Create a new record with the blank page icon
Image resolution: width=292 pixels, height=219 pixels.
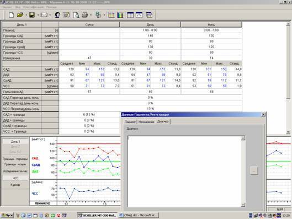click(11, 15)
